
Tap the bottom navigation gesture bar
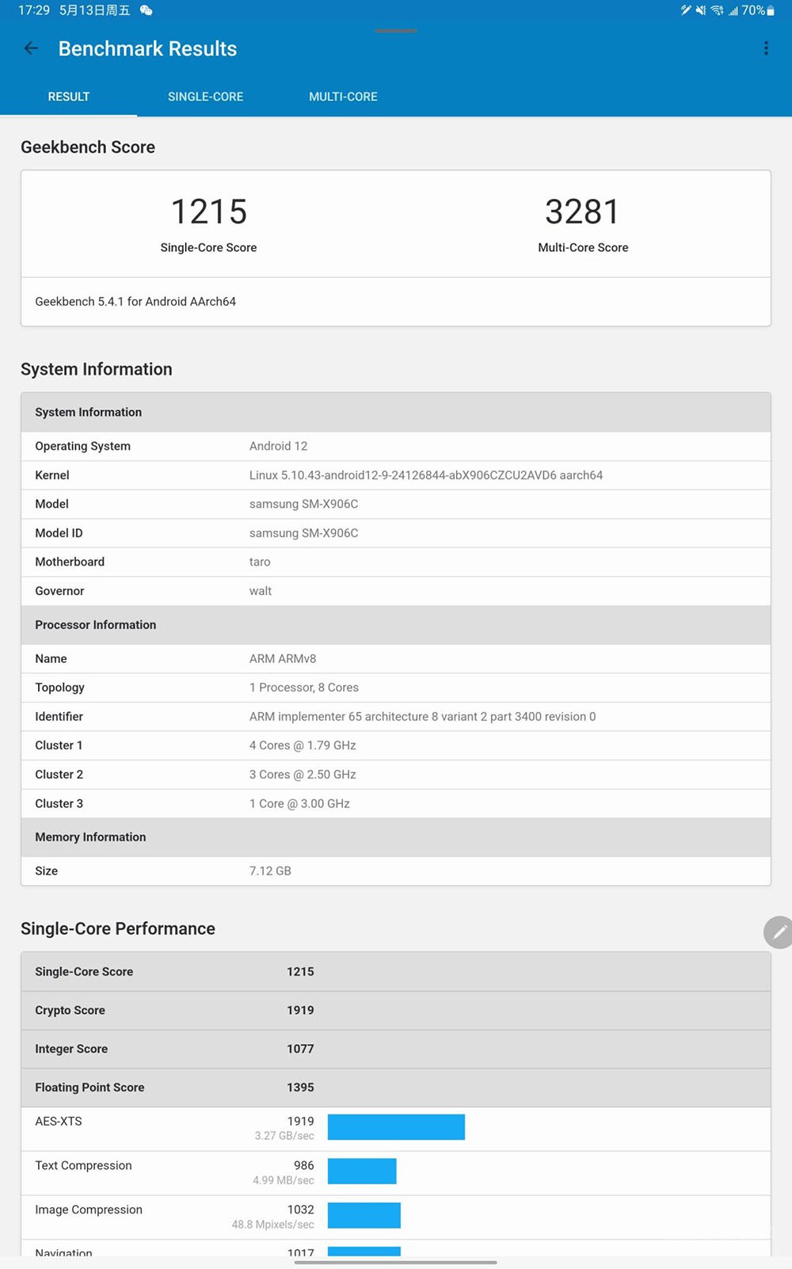tap(396, 1262)
